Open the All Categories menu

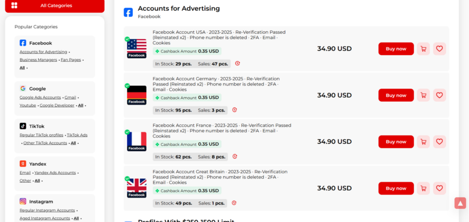click(x=55, y=5)
